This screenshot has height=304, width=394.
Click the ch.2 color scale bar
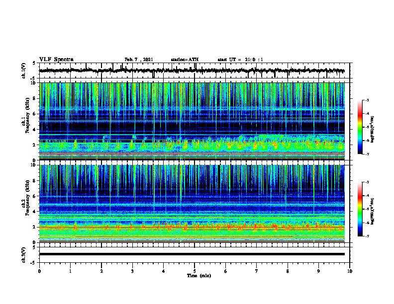click(x=360, y=209)
